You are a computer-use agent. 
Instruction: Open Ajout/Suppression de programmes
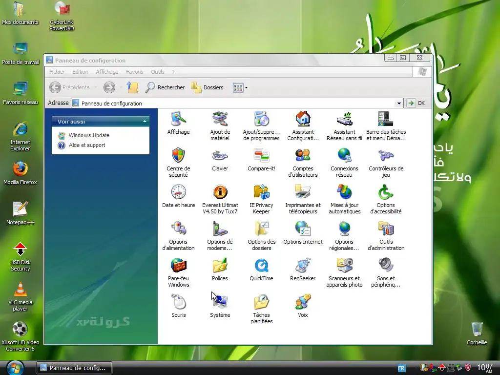click(261, 125)
